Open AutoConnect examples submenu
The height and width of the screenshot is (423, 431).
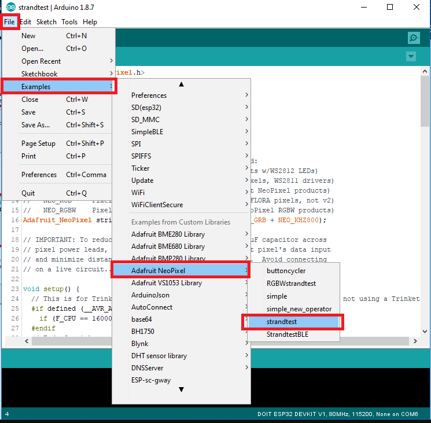[x=181, y=307]
